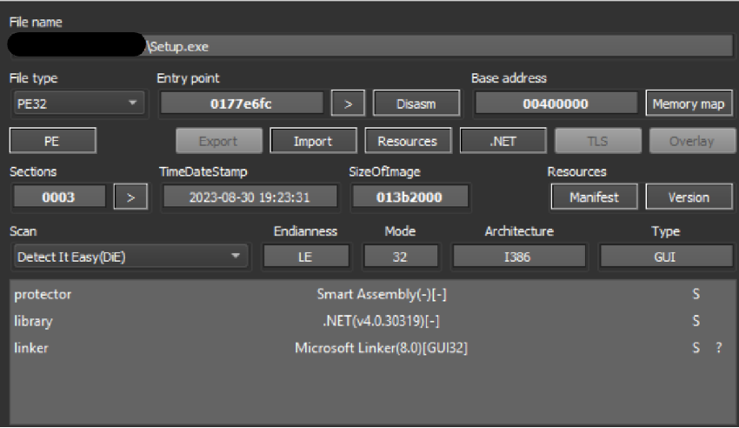
Task: Click the S marker in the linker row
Action: click(696, 348)
